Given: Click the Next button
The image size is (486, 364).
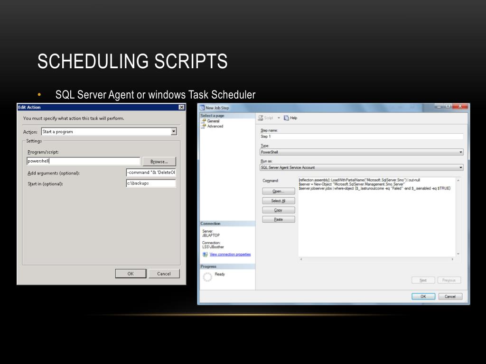Looking at the screenshot, I should click(423, 280).
